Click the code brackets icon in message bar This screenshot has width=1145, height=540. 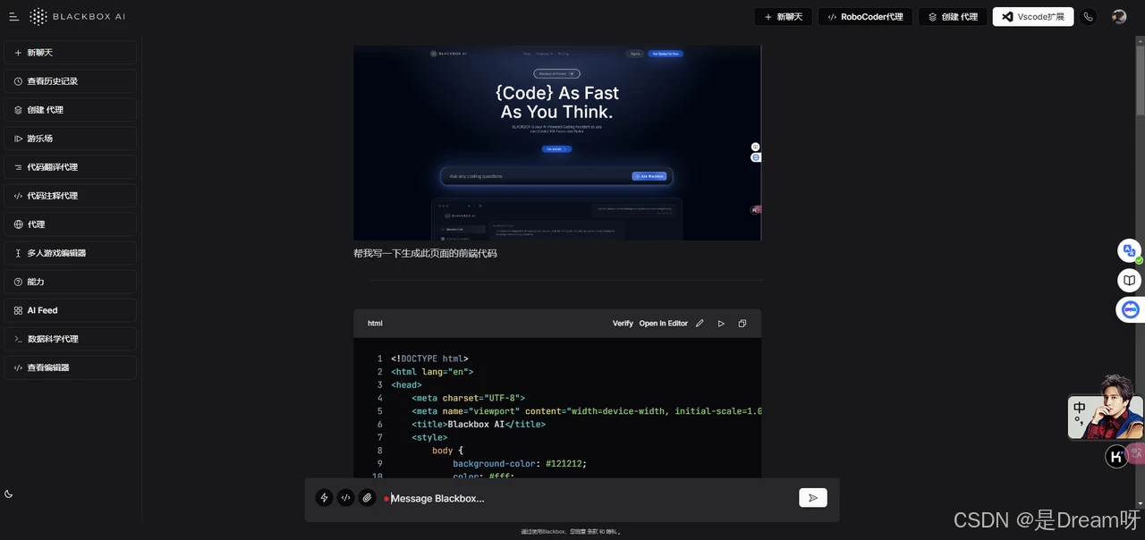(345, 498)
